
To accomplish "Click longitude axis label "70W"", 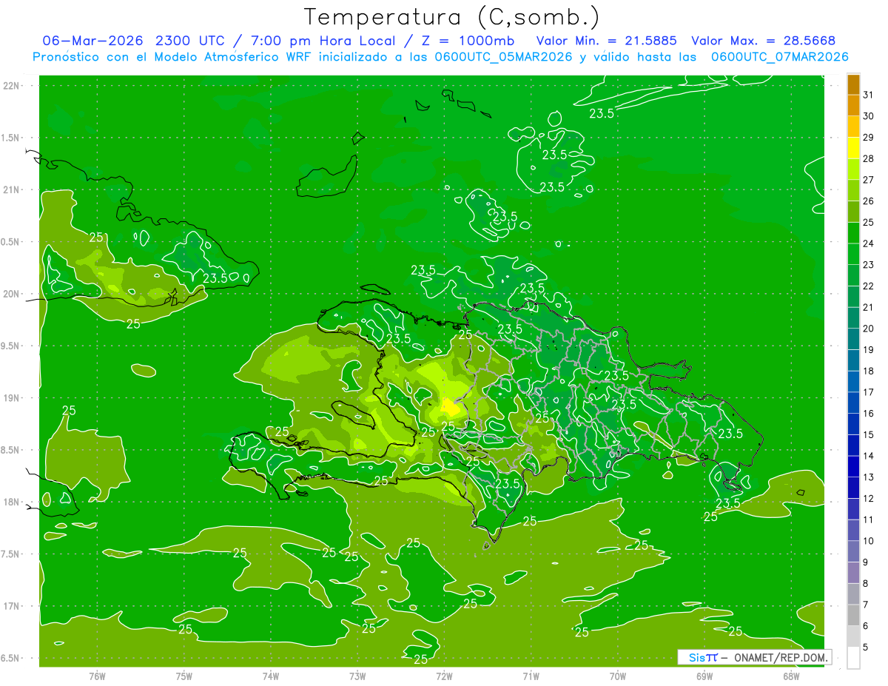I will click(x=618, y=676).
